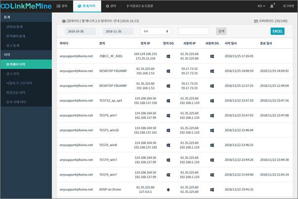Switch to the 장치 tab in top navigation
Image resolution: width=298 pixels, height=199 pixels.
coord(62,6)
